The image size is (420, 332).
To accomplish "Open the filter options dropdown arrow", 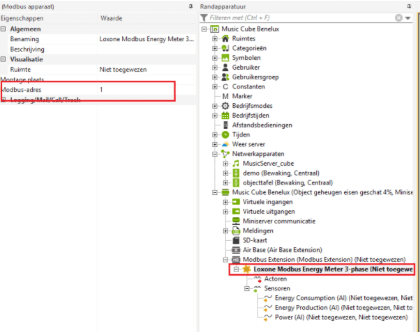I will (x=408, y=17).
